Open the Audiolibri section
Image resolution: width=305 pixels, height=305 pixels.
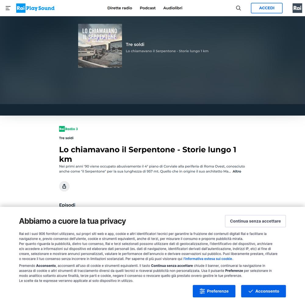[x=173, y=8]
